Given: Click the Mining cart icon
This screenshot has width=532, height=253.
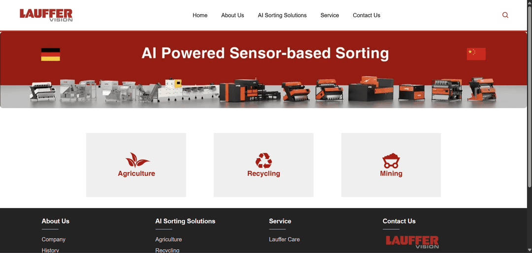Looking at the screenshot, I should (391, 161).
